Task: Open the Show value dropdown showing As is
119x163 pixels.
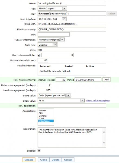Action: tap(61, 101)
